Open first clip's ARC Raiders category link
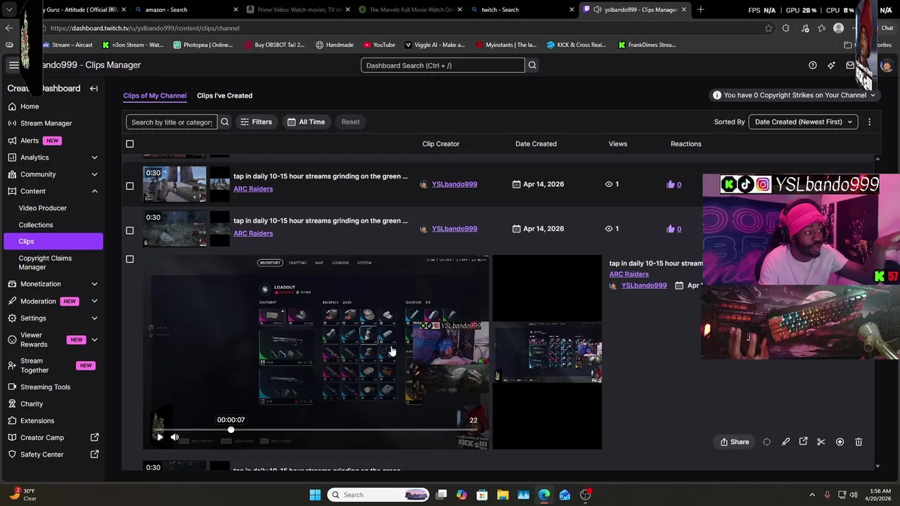 253,189
